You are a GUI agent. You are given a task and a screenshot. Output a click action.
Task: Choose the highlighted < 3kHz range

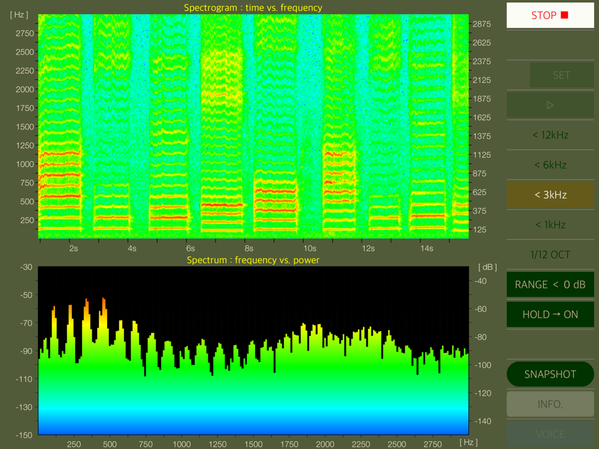[x=550, y=195]
